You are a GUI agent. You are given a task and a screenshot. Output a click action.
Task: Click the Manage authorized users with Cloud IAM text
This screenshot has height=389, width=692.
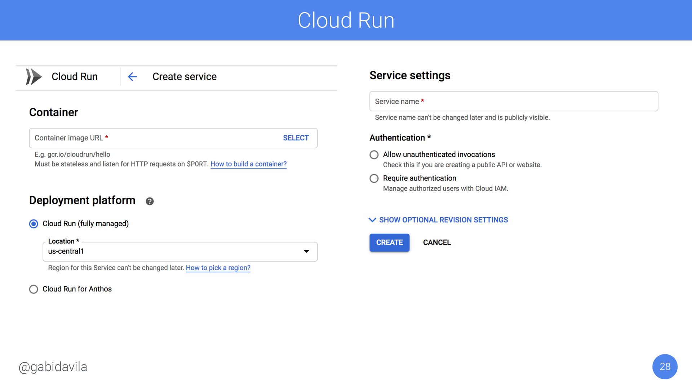445,189
